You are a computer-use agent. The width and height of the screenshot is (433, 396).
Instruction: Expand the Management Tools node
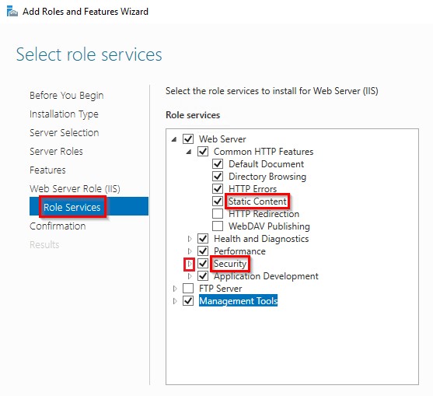(x=175, y=301)
